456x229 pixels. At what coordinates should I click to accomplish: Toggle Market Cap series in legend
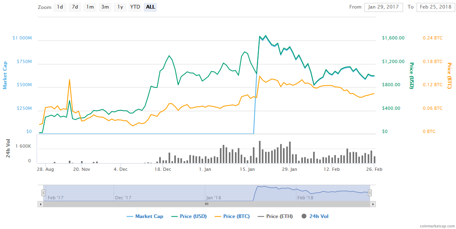pos(145,216)
